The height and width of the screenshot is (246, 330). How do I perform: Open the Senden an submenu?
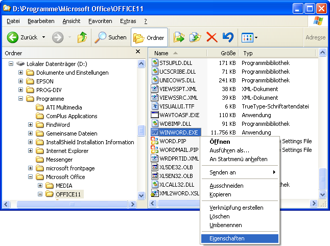click(x=240, y=172)
